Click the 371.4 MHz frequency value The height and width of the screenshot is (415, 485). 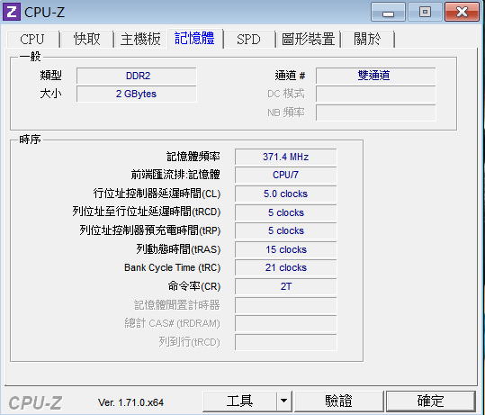click(x=286, y=157)
